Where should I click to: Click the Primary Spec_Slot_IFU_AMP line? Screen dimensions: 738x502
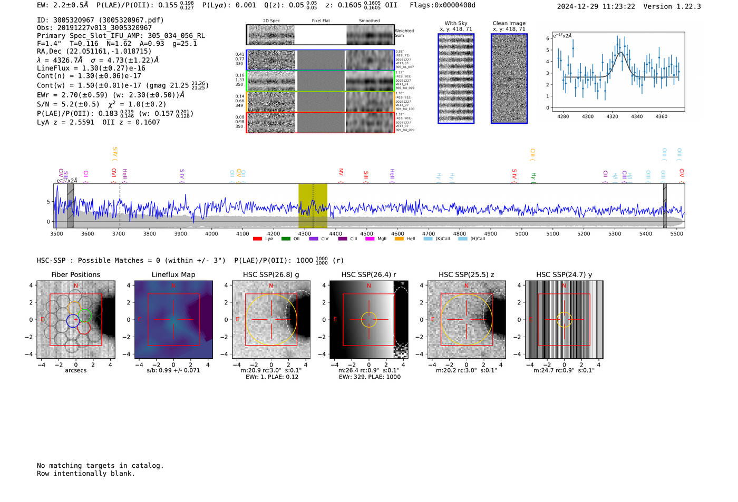coord(121,36)
